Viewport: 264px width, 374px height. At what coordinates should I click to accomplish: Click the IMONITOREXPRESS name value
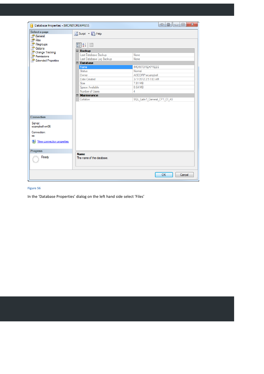click(x=146, y=67)
